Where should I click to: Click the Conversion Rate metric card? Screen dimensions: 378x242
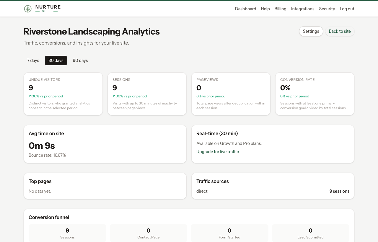pos(315,94)
